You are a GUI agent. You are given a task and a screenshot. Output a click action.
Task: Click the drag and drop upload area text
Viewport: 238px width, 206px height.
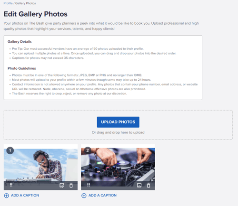[118, 132]
